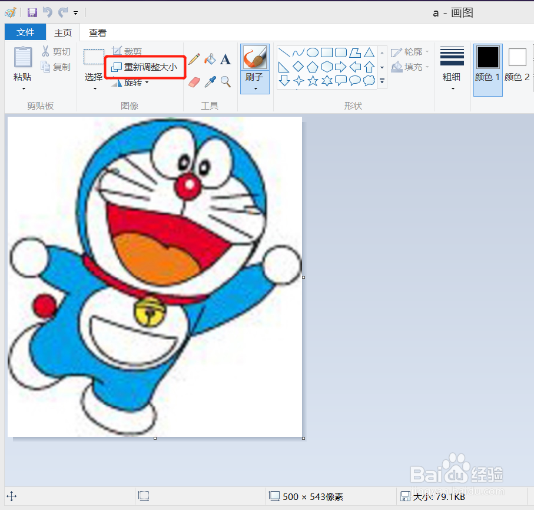Open the 文件 menu
This screenshot has height=510, width=534.
tap(25, 32)
